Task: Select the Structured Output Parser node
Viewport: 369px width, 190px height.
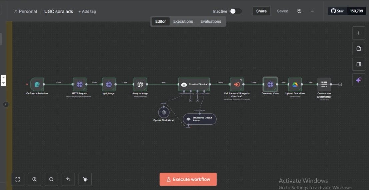Action: [200, 119]
